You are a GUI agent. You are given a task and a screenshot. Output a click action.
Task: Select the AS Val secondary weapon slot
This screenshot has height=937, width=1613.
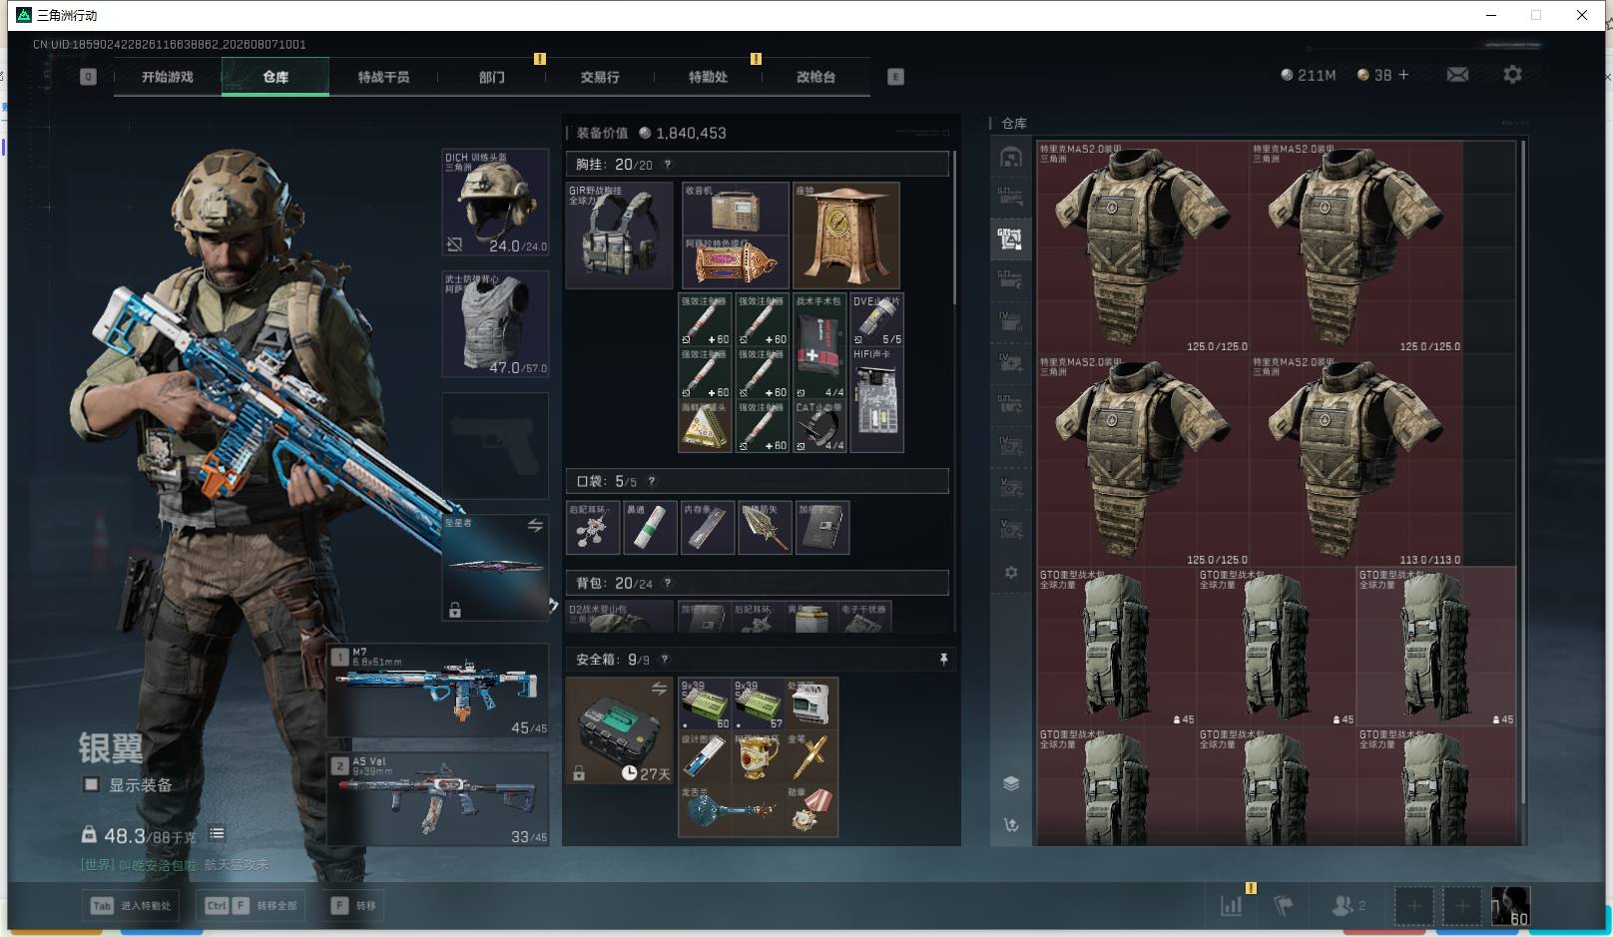coord(438,799)
